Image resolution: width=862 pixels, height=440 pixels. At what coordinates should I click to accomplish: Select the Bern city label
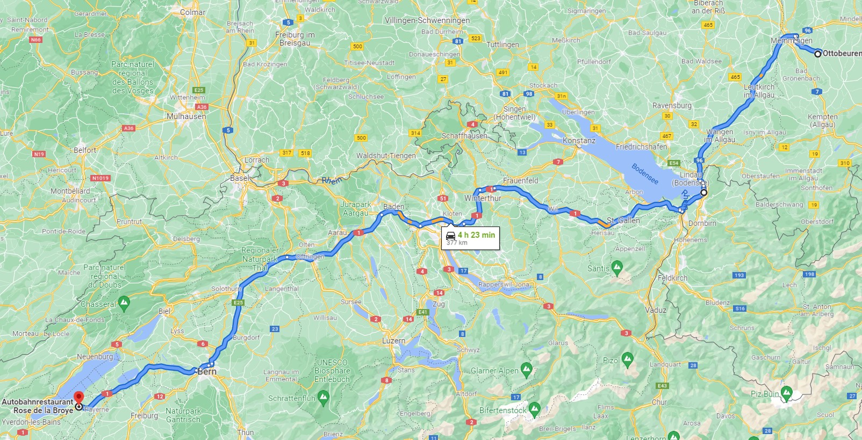(207, 371)
